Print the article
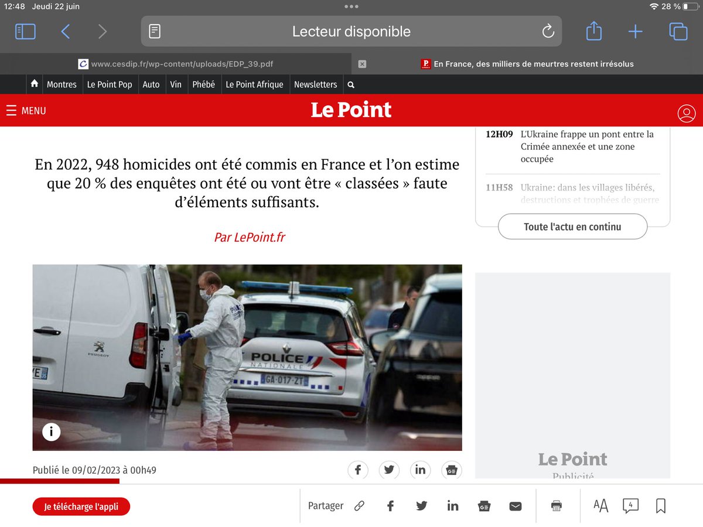 (557, 506)
